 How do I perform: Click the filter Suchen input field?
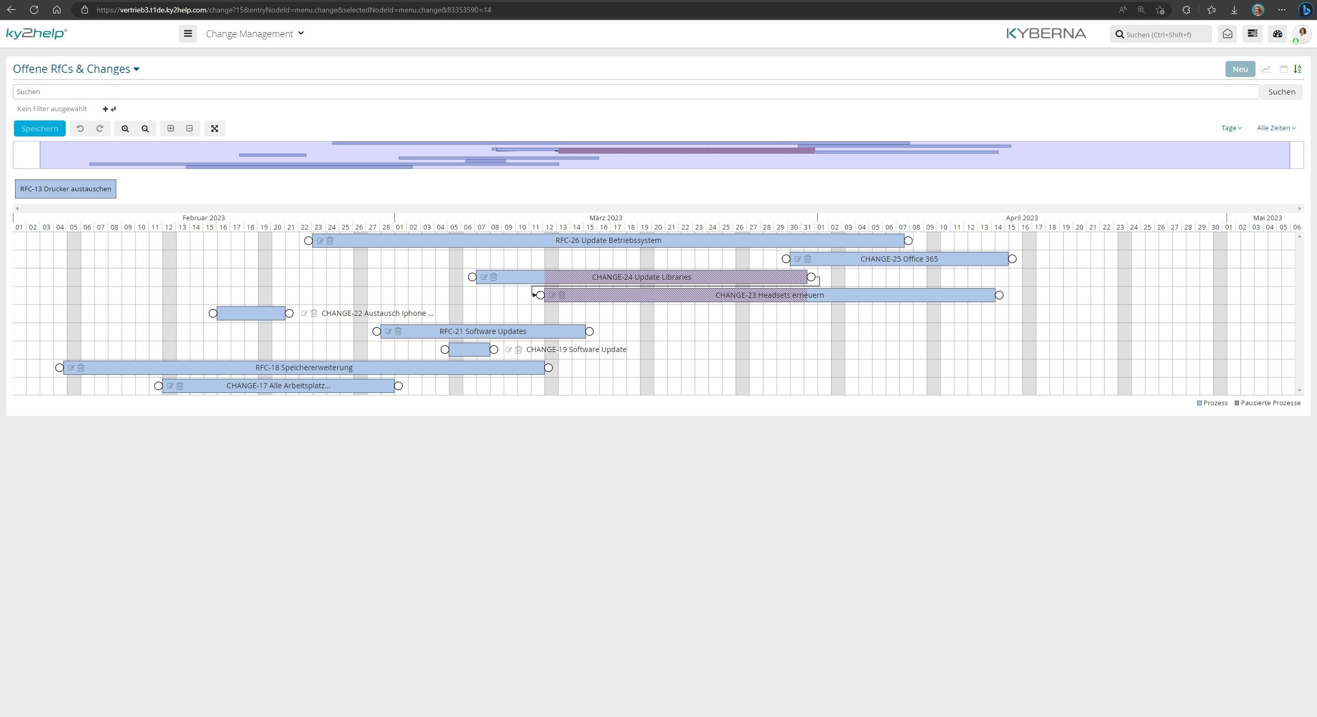[636, 92]
